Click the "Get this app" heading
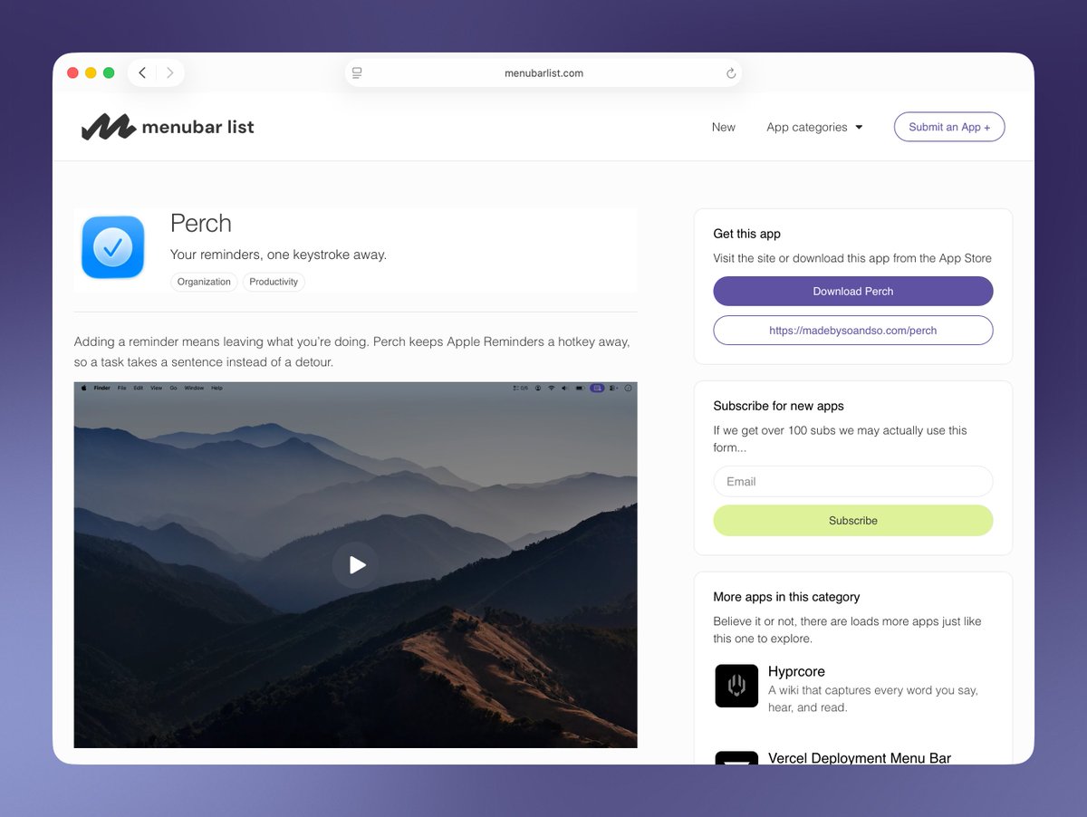Image resolution: width=1087 pixels, height=817 pixels. [x=746, y=234]
